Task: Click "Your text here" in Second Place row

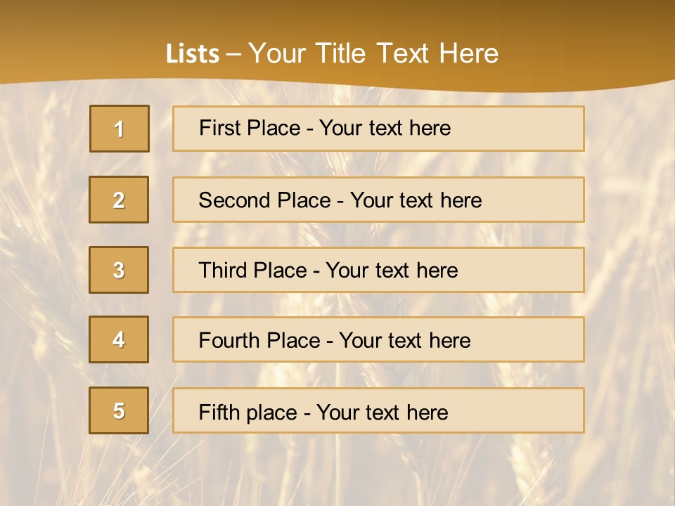Action: [x=416, y=200]
